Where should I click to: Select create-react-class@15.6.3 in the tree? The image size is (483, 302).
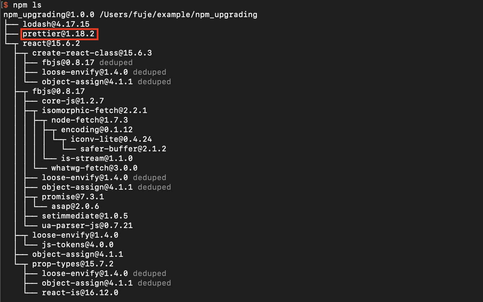92,53
